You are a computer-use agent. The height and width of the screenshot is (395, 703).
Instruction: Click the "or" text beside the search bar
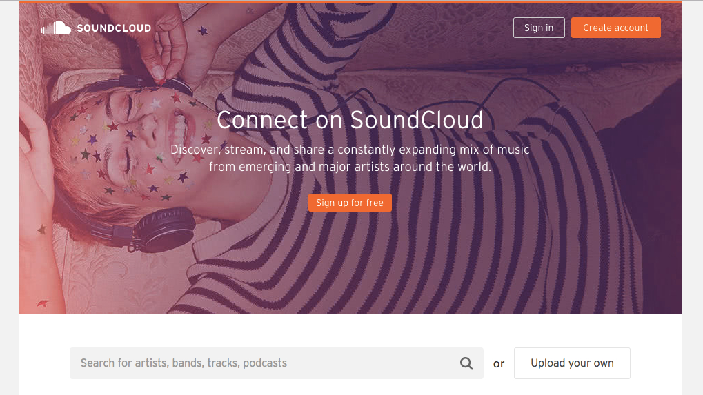[x=499, y=364]
